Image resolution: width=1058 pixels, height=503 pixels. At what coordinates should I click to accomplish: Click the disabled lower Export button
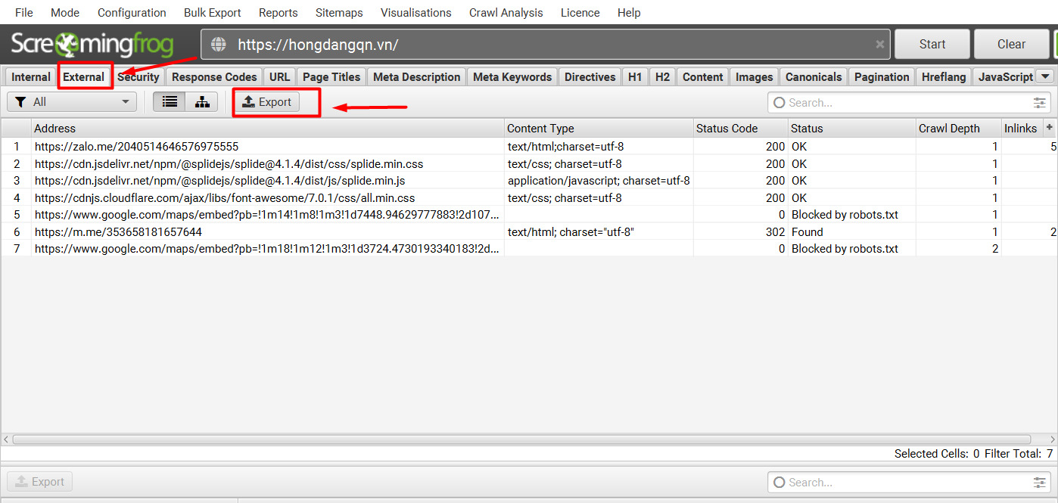39,482
